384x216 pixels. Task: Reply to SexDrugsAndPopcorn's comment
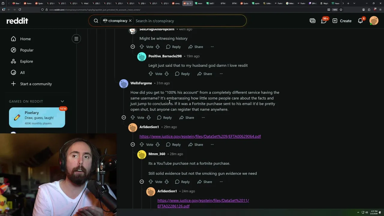[x=173, y=47]
